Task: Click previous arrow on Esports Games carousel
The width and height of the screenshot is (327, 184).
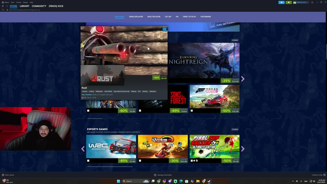Action: click(x=83, y=149)
